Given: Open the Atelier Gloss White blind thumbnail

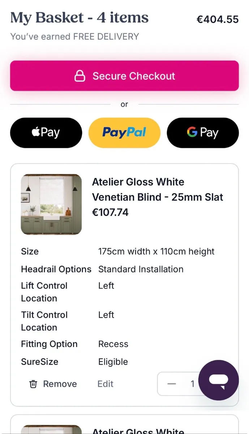Looking at the screenshot, I should tap(51, 204).
